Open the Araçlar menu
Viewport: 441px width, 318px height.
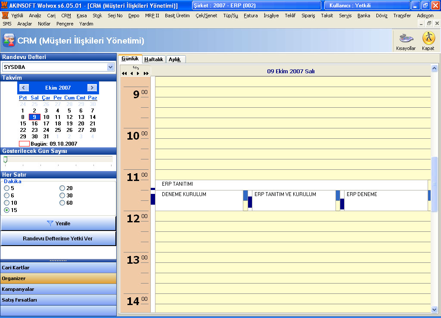[25, 24]
